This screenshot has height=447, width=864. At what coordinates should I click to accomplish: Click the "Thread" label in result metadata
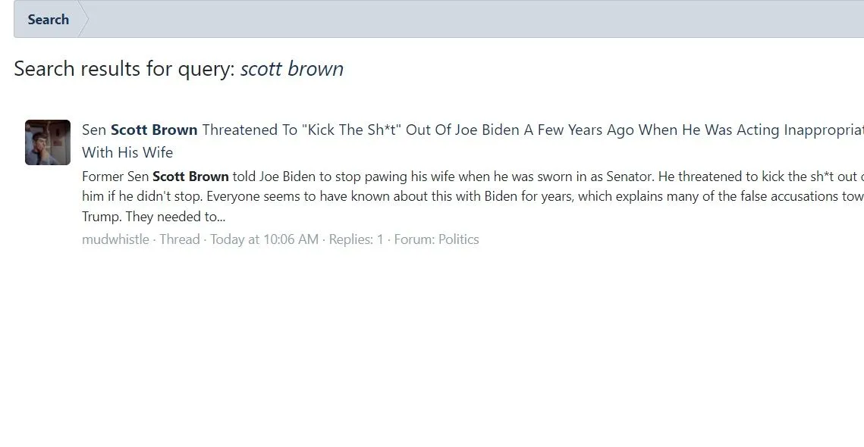tap(179, 239)
